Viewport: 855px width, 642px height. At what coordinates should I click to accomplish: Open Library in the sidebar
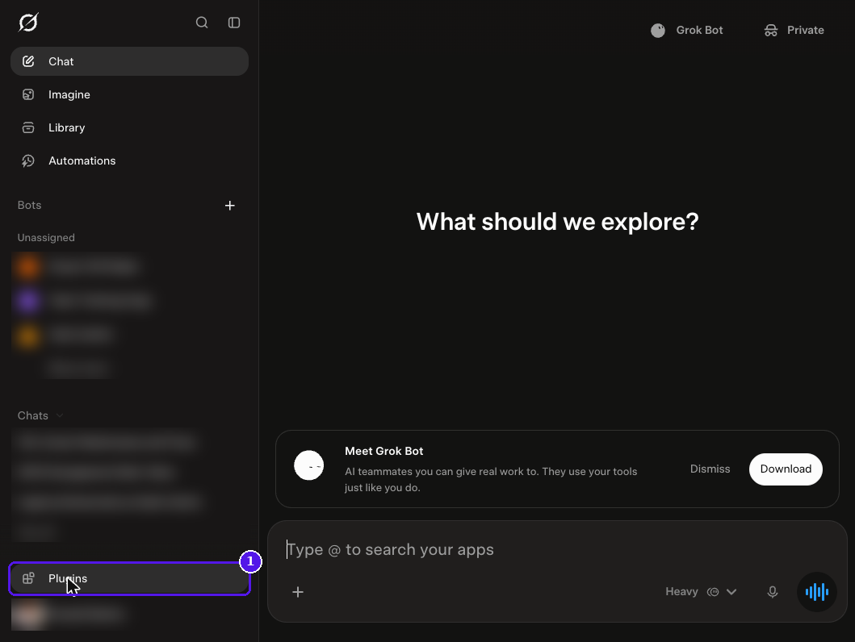[129, 127]
